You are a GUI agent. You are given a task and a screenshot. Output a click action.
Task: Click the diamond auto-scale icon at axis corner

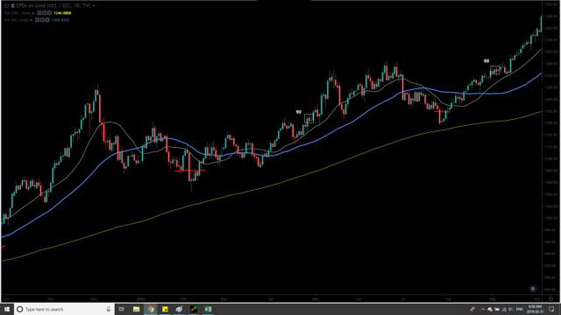tap(551, 299)
